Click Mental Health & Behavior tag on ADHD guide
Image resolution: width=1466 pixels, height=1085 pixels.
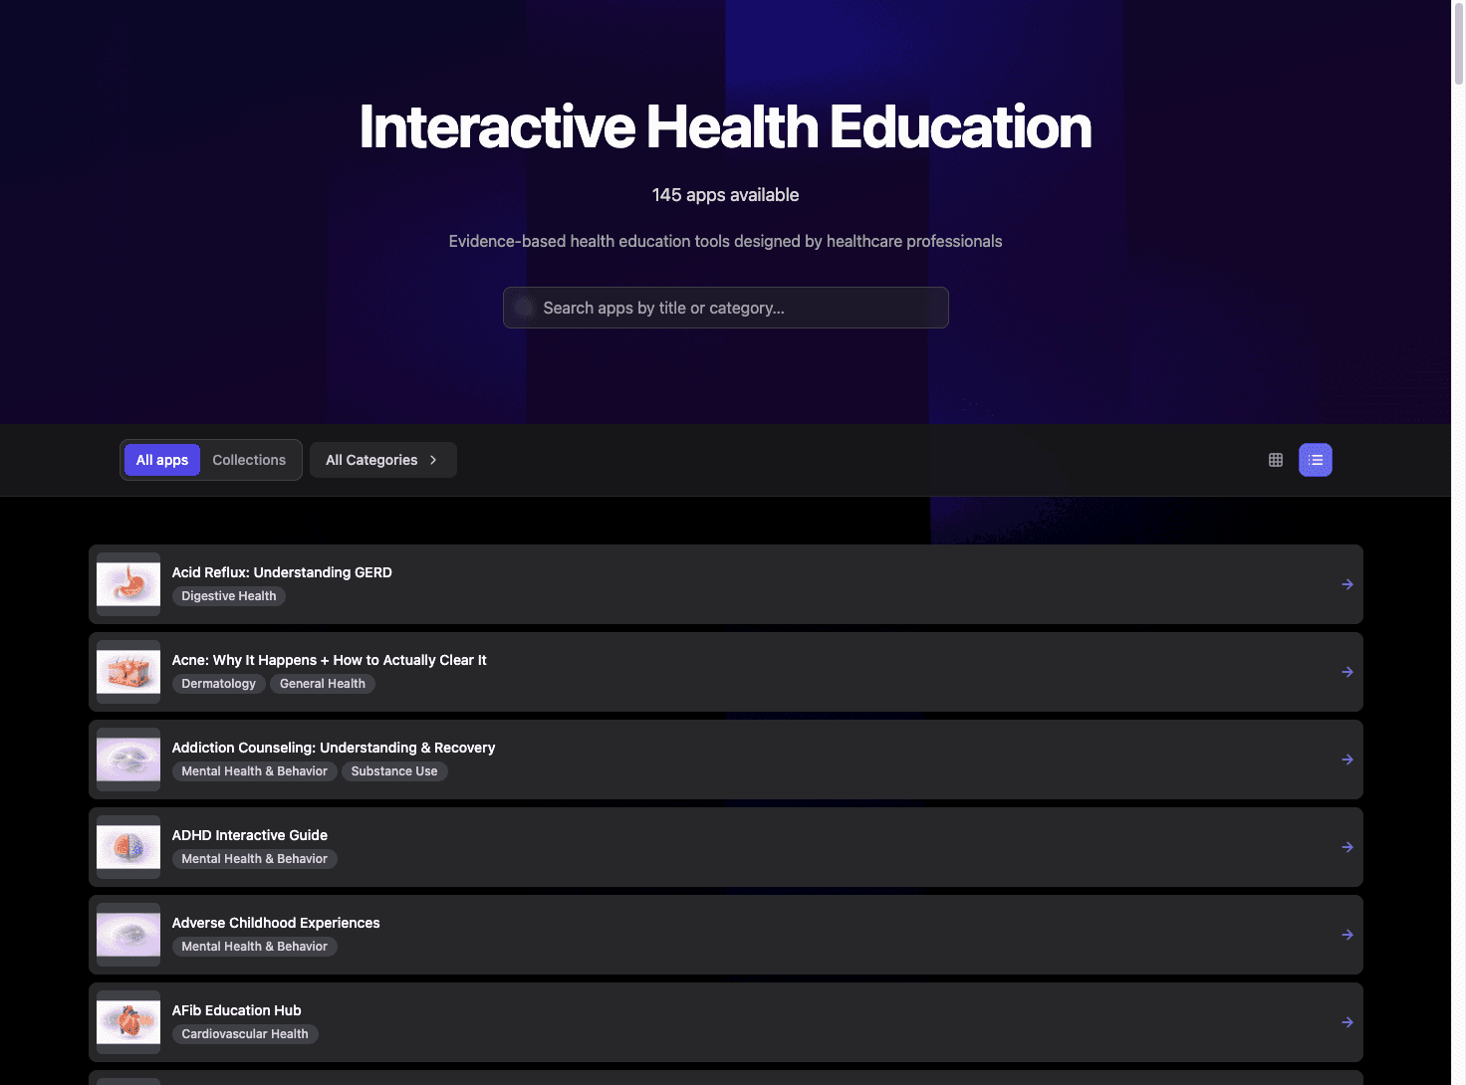(255, 859)
